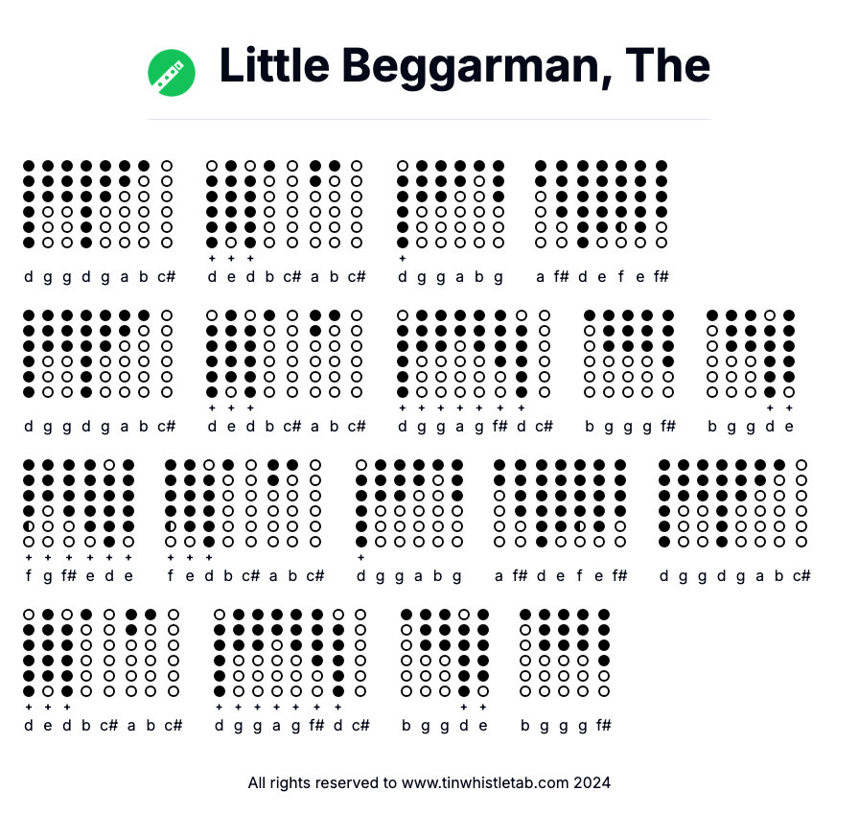
Task: Select the second-row chart above "d g g a g f# d c#"
Action: pos(474,353)
